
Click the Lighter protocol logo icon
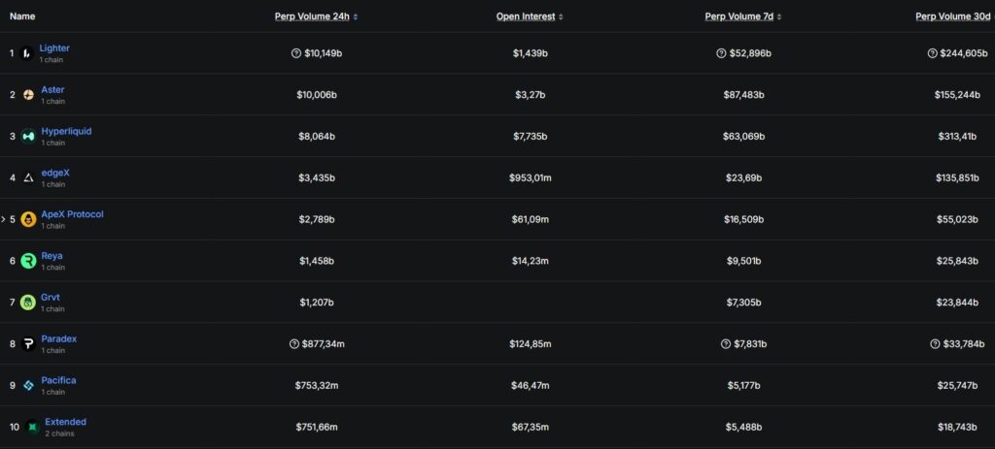(27, 53)
